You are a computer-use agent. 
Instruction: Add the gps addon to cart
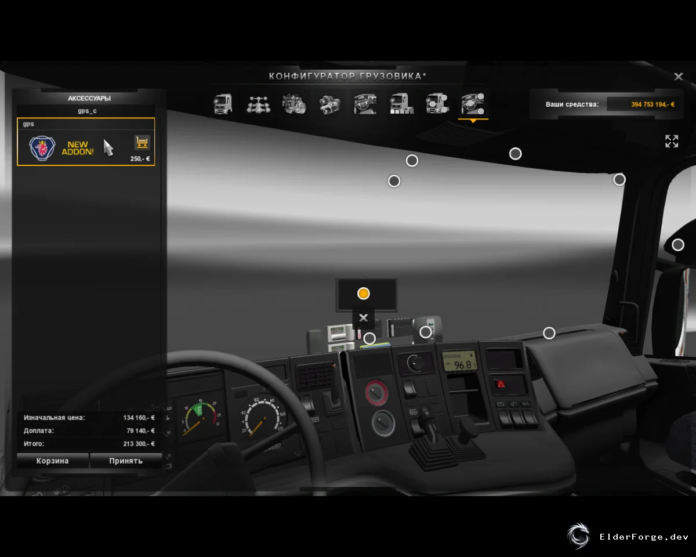pos(142,142)
